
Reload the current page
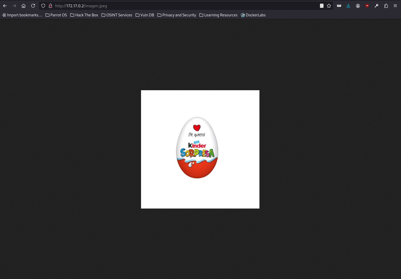[x=33, y=6]
